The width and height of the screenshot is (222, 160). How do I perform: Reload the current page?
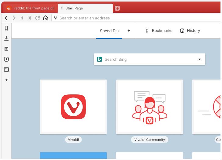click(37, 18)
